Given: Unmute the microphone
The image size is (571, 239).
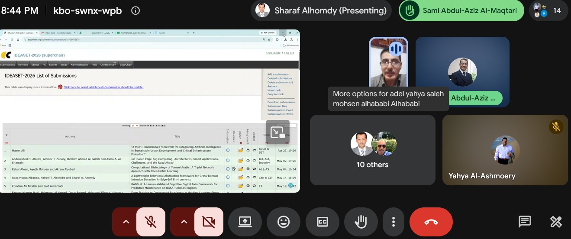Looking at the screenshot, I should click(151, 222).
